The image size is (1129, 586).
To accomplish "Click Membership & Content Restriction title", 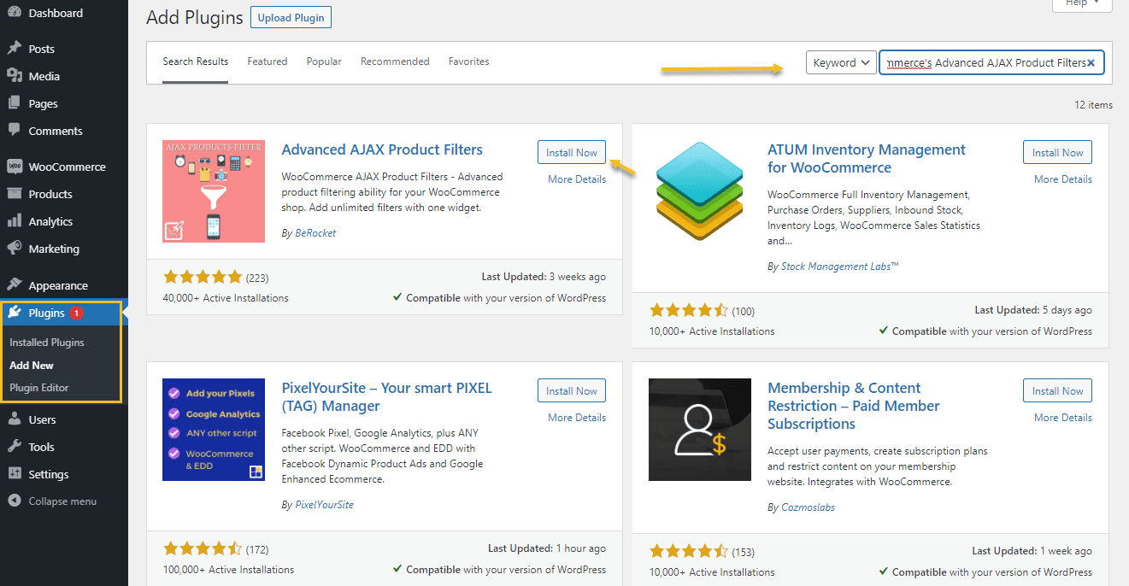I will coord(854,406).
